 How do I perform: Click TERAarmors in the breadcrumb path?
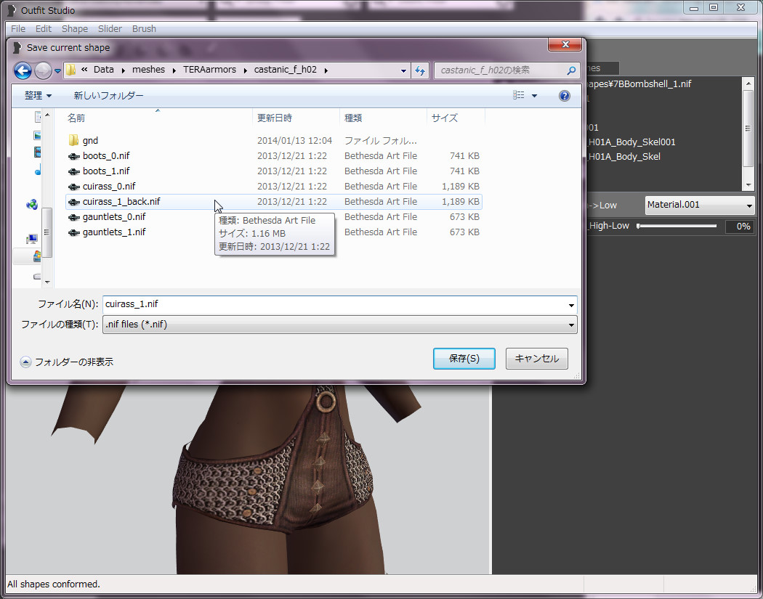[x=210, y=70]
